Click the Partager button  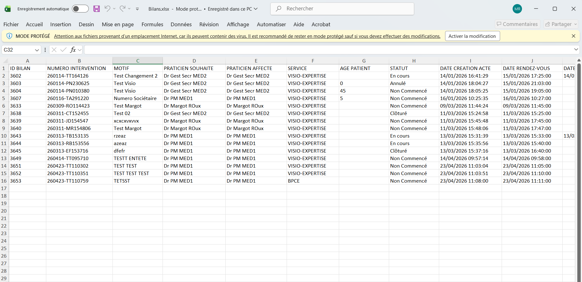point(561,24)
